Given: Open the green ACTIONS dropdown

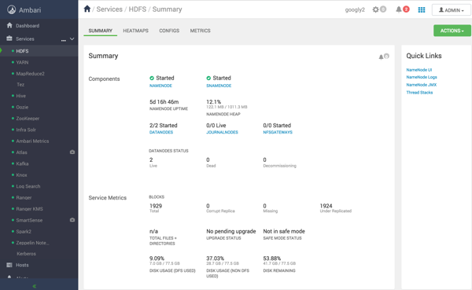Looking at the screenshot, I should [452, 31].
